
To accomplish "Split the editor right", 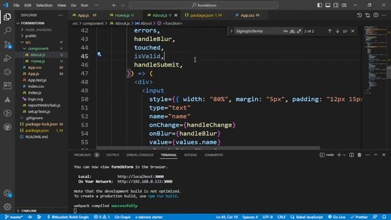I will pos(376,15).
